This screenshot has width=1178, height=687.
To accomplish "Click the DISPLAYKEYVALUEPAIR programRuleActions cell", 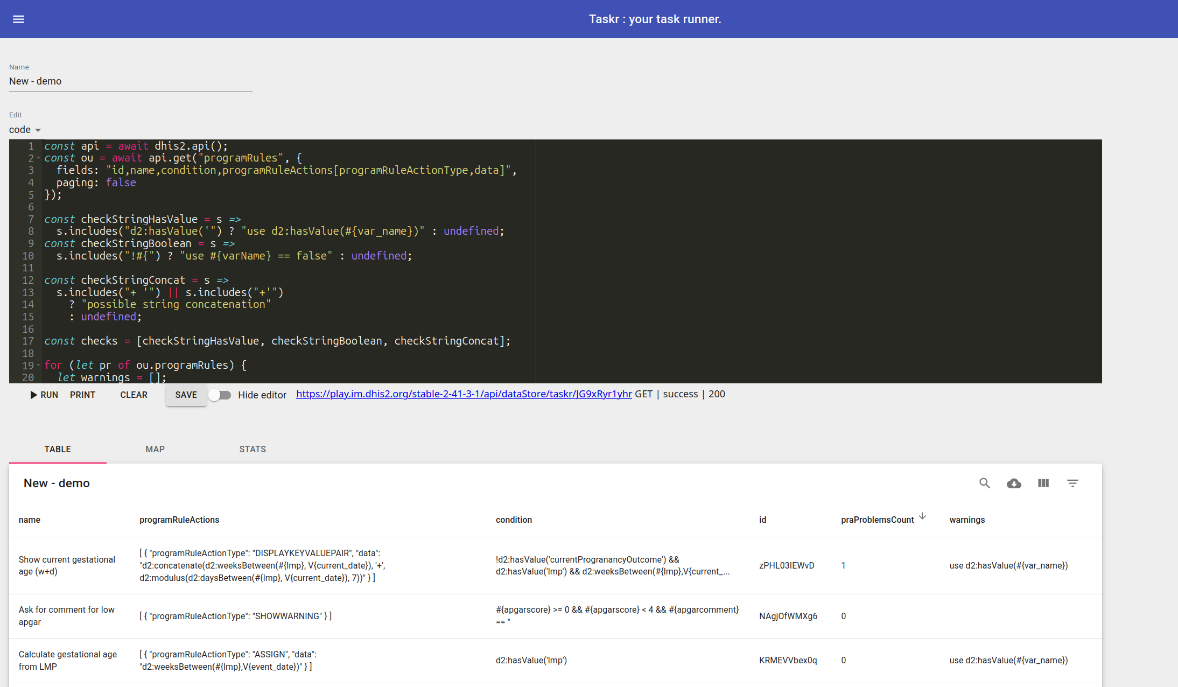I will pyautogui.click(x=262, y=566).
